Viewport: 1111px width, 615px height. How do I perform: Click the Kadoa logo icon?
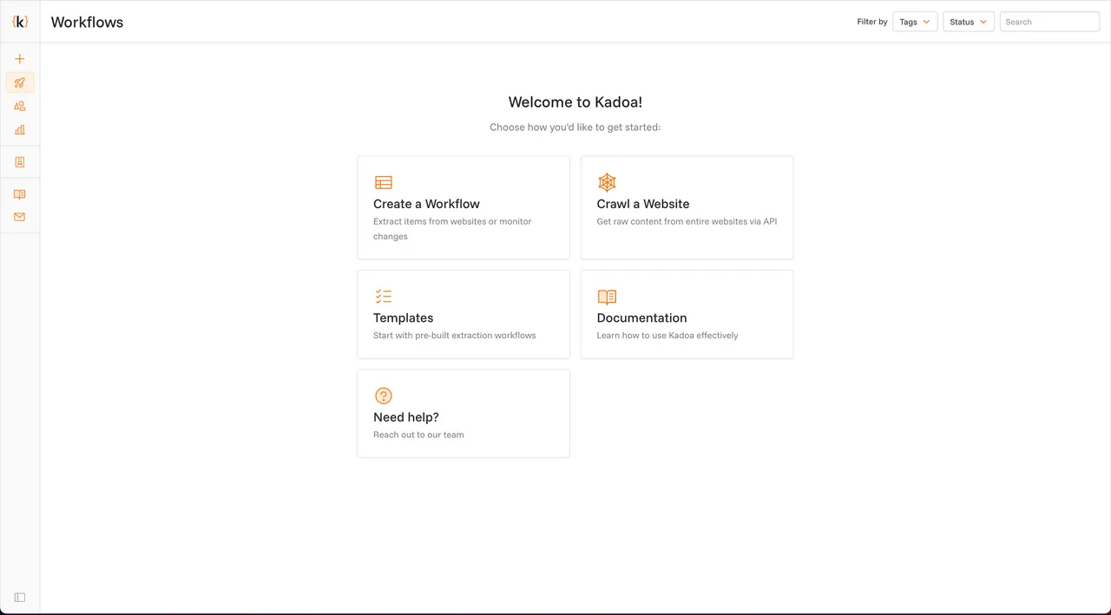20,22
